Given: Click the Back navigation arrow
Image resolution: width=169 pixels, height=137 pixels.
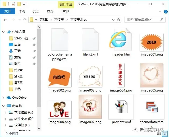Looking at the screenshot, I should click(x=5, y=20).
